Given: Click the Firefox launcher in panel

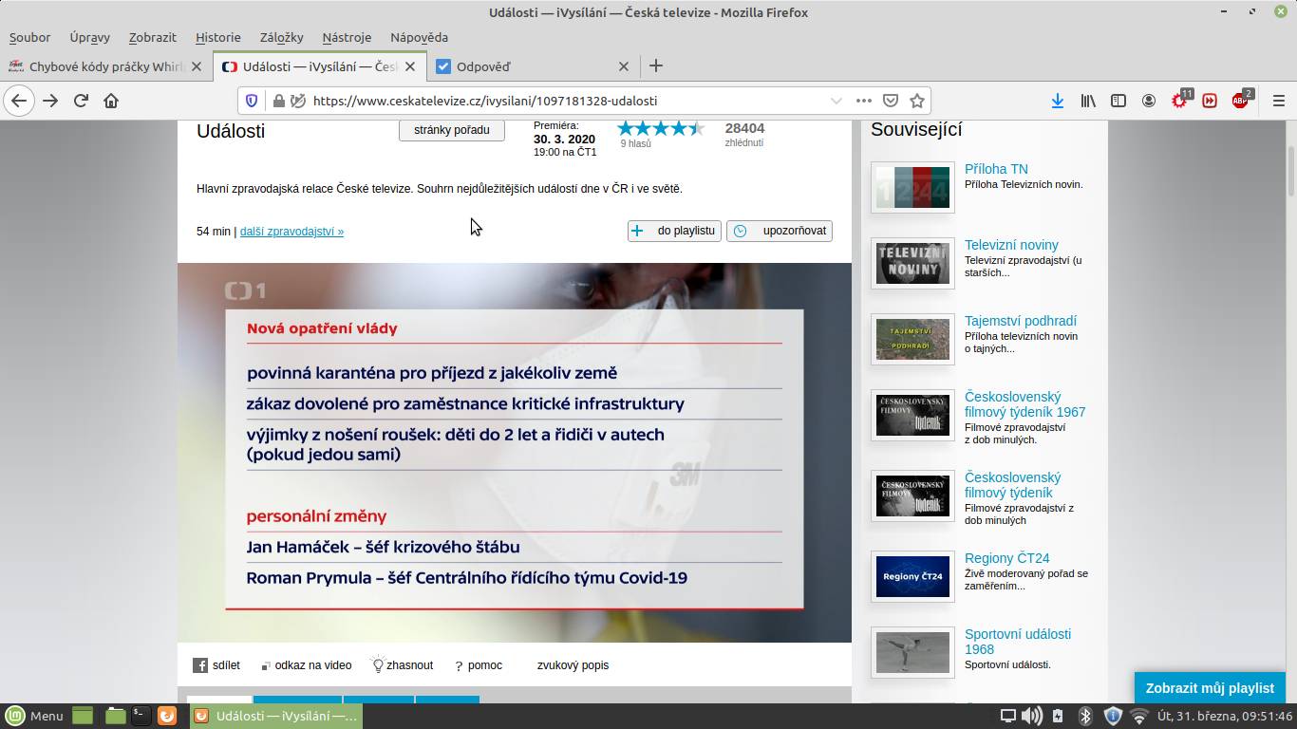Looking at the screenshot, I should [166, 716].
